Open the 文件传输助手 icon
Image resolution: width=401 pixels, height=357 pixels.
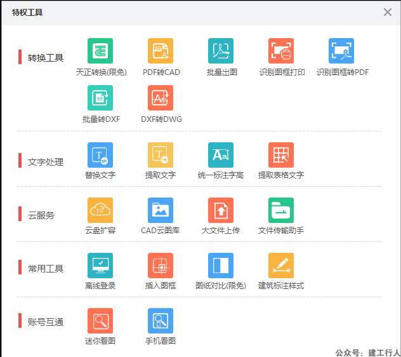[x=281, y=210]
